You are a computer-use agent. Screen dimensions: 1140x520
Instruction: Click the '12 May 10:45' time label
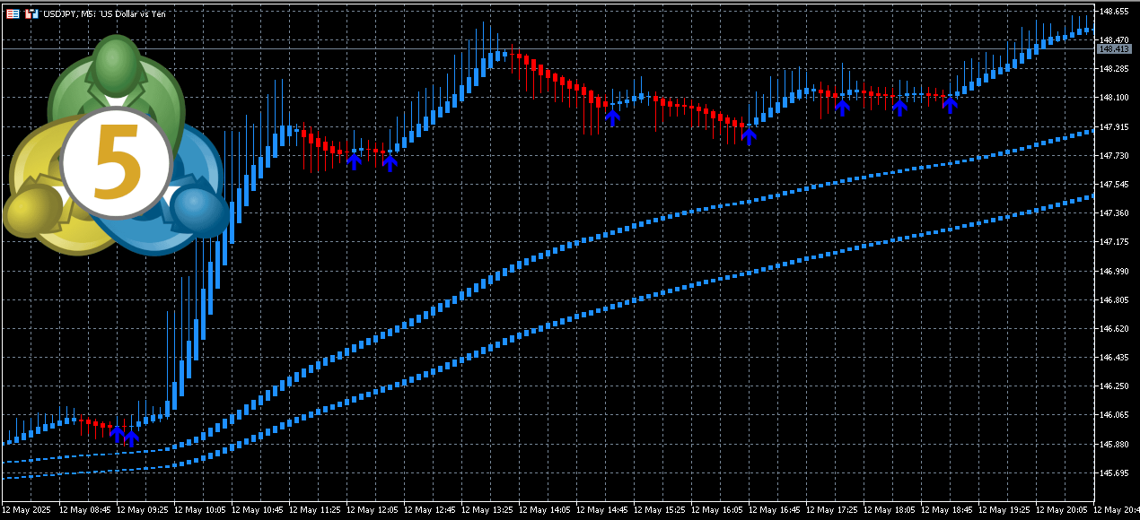pos(258,510)
